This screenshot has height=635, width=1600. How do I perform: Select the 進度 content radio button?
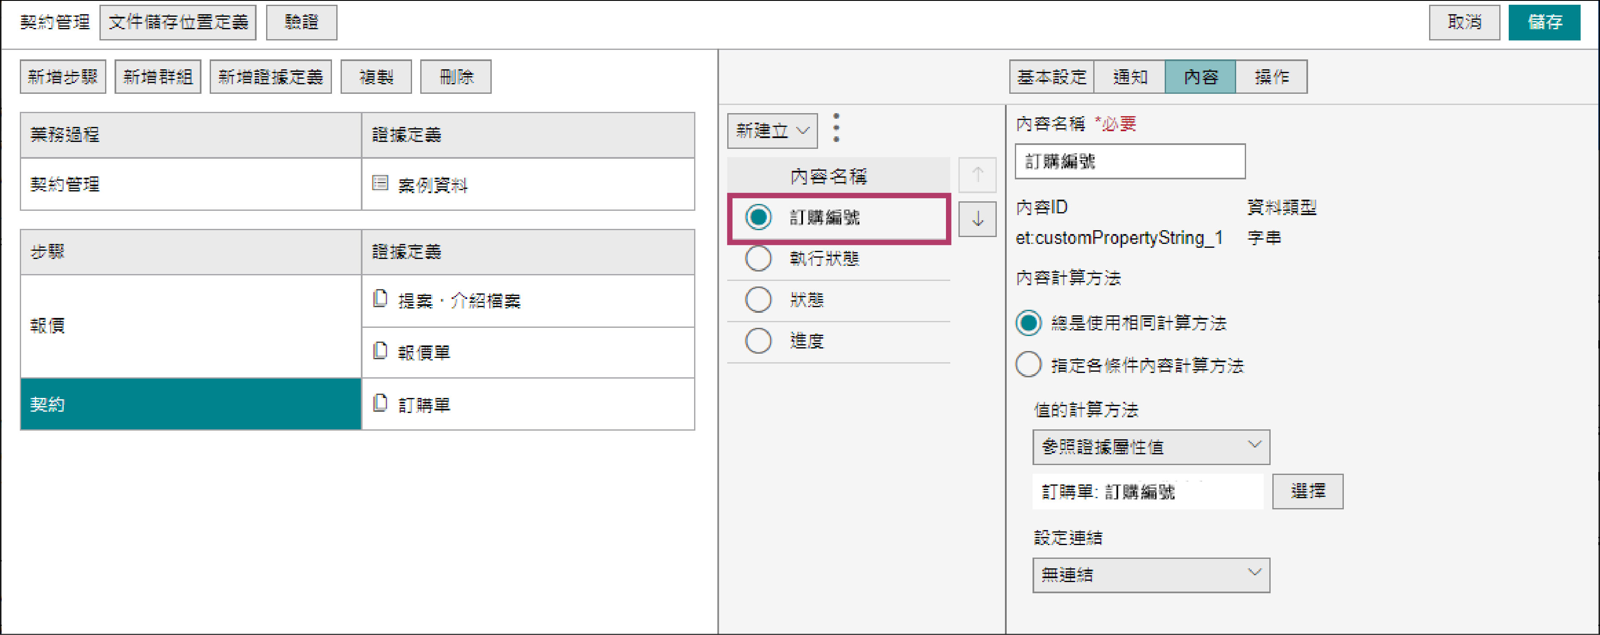click(758, 341)
